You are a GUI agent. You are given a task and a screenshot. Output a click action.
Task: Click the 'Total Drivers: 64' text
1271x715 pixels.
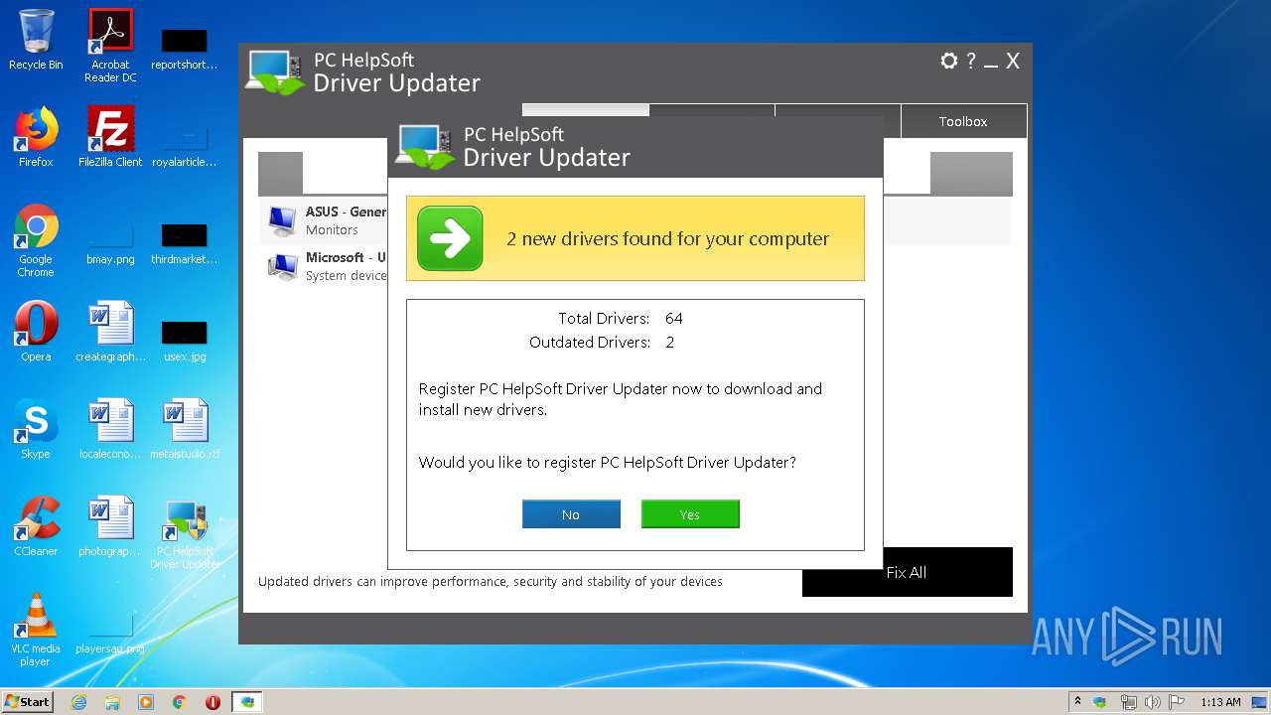pos(621,319)
